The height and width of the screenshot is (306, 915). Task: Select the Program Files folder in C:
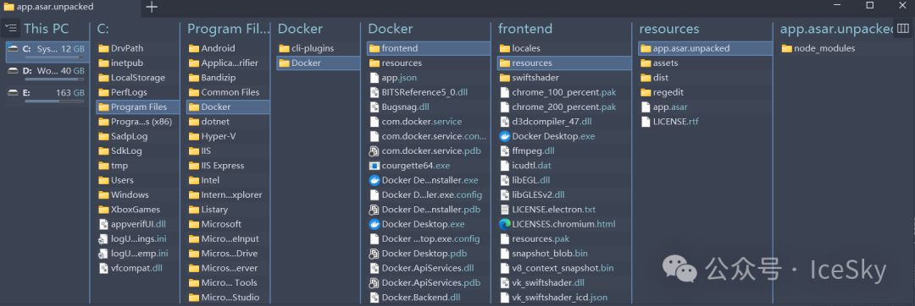point(138,107)
